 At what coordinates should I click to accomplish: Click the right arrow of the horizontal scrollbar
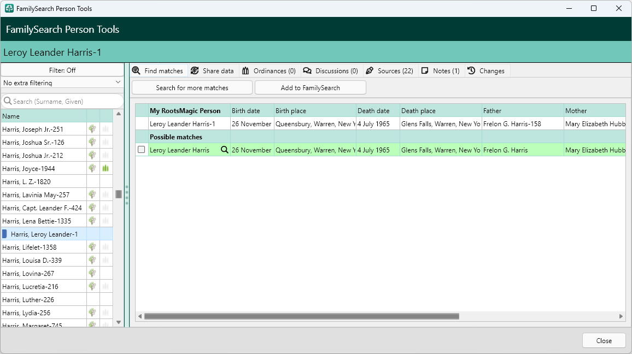click(621, 316)
